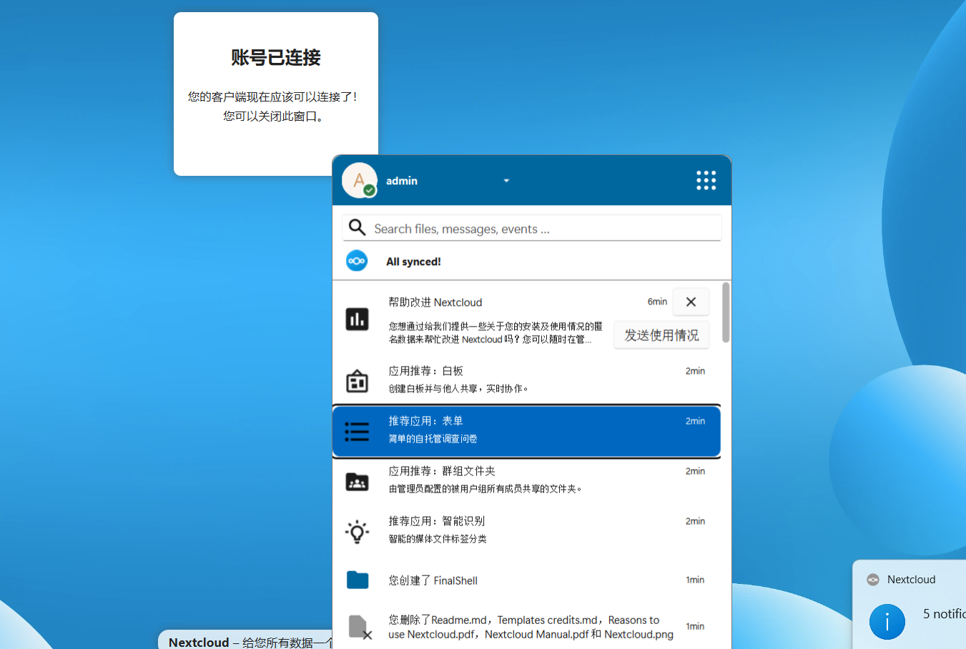Click the admin profile avatar
Screen dimensions: 966x649
coord(359,179)
